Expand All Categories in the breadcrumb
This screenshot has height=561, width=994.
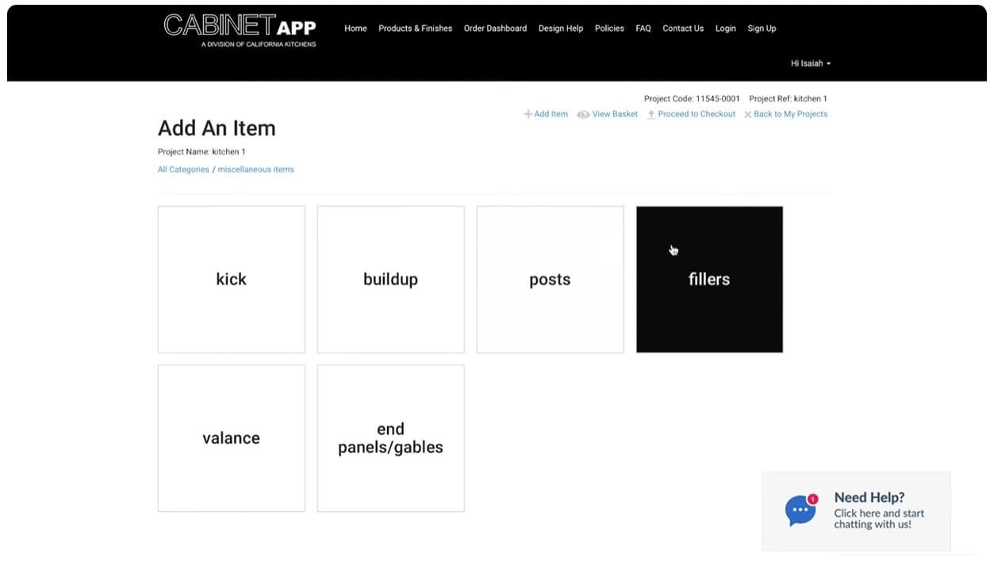tap(183, 169)
